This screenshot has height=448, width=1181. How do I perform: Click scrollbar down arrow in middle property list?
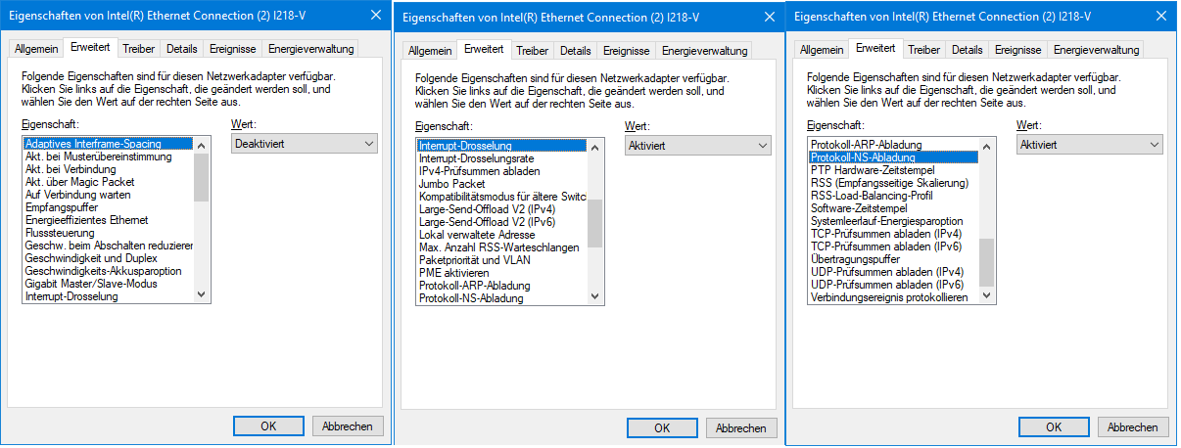(x=595, y=295)
